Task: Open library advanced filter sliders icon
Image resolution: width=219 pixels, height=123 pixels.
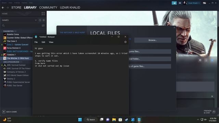Action: [43, 26]
